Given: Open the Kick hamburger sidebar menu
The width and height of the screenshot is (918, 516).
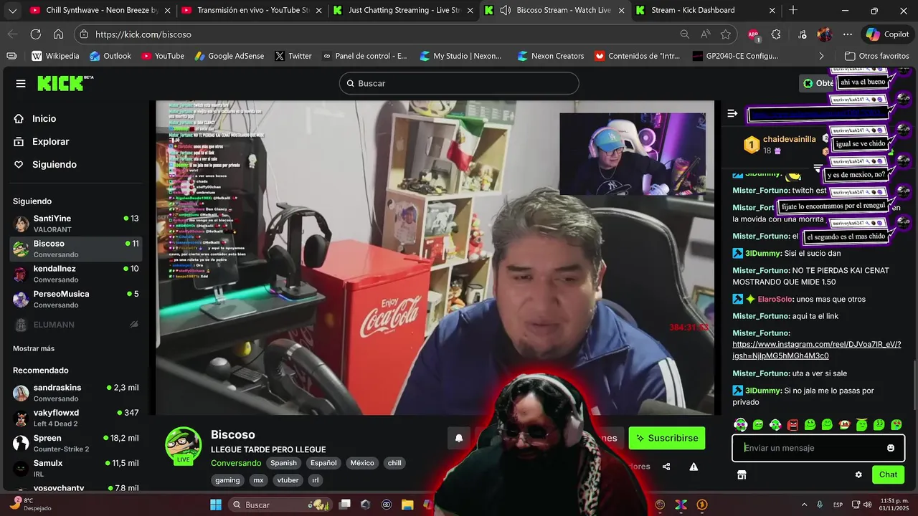Looking at the screenshot, I should [21, 84].
